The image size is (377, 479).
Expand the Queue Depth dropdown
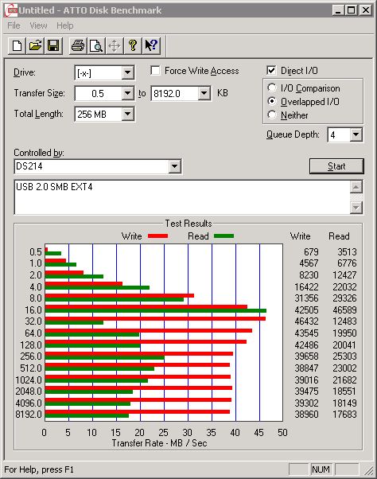356,134
